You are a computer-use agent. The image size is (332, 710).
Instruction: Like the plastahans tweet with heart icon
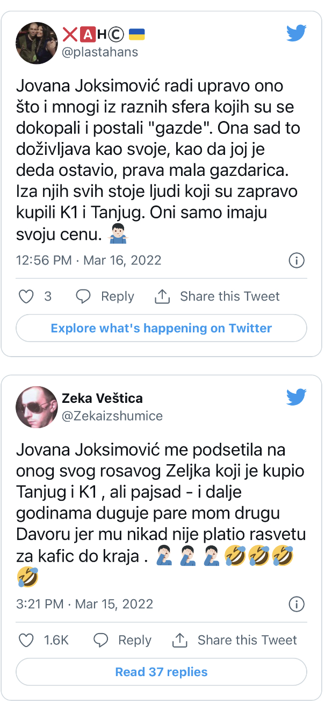point(26,296)
